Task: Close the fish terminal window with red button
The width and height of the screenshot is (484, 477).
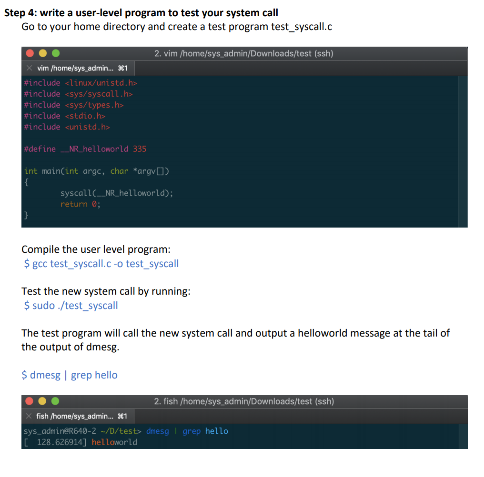Action: coord(30,401)
